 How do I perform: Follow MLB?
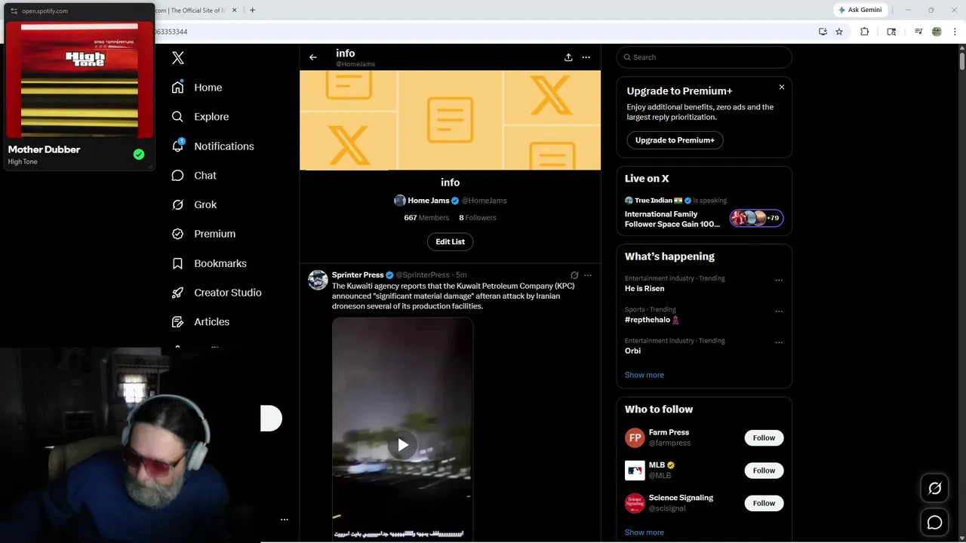coord(764,471)
